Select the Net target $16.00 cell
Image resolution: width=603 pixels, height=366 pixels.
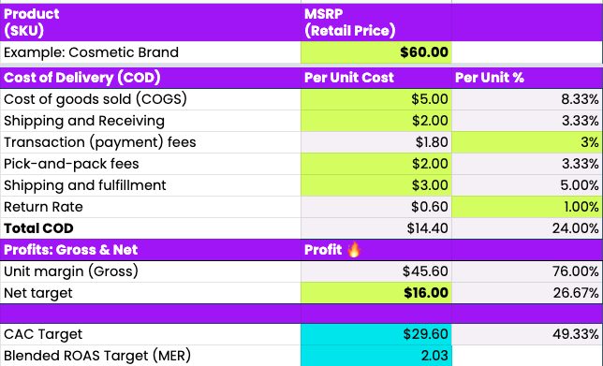(376, 293)
